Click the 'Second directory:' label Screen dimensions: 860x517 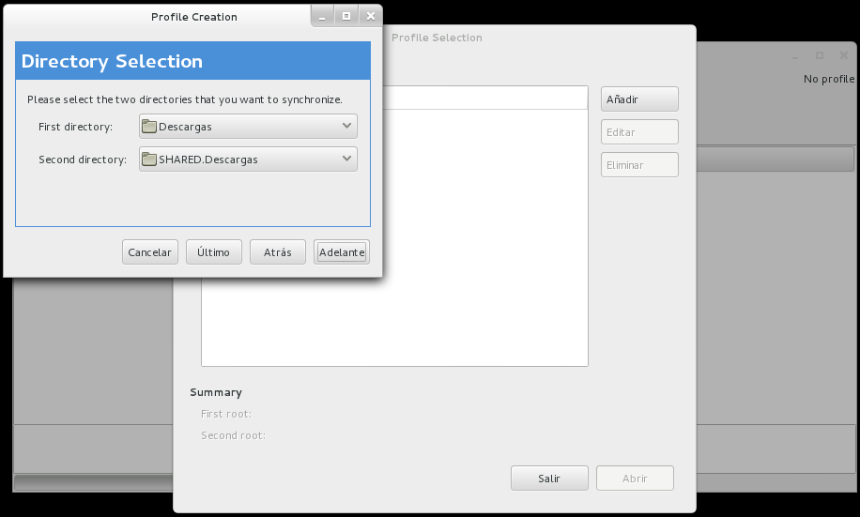(x=83, y=160)
